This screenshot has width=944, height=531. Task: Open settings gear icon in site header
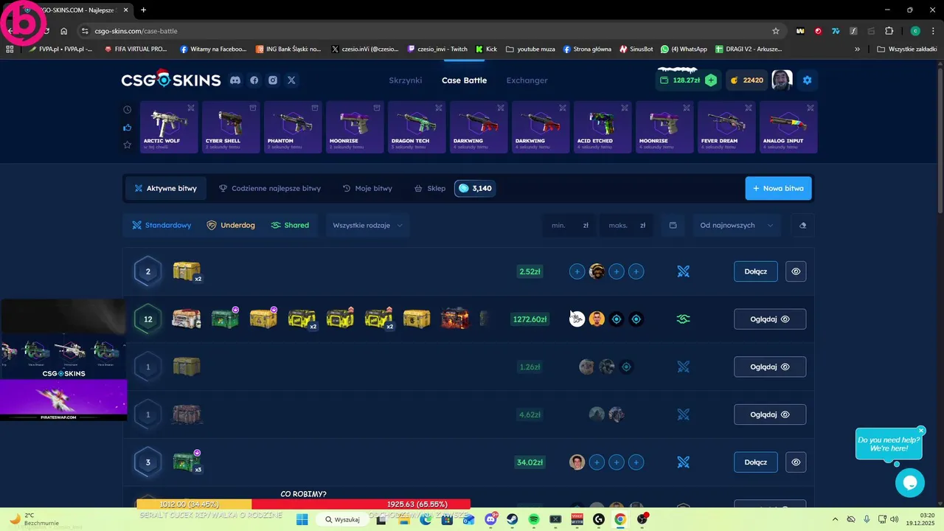click(x=807, y=80)
